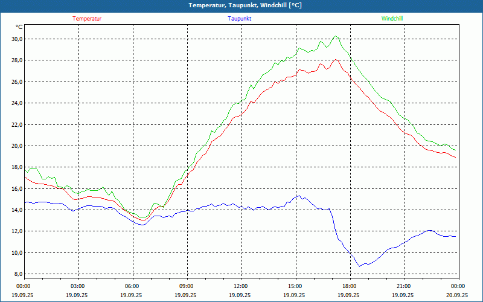This screenshot has height=302, width=483.
Task: Click the 18:00 time axis label
Action: [x=350, y=286]
